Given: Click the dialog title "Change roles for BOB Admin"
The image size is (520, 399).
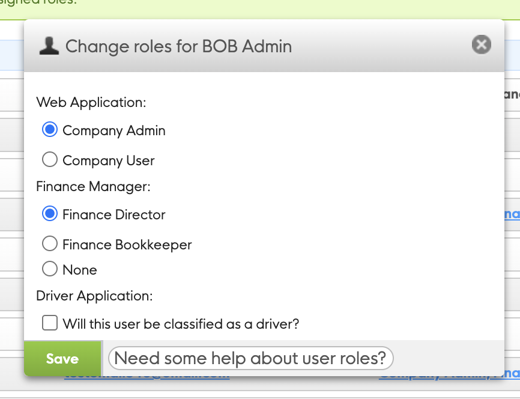Looking at the screenshot, I should [x=178, y=46].
